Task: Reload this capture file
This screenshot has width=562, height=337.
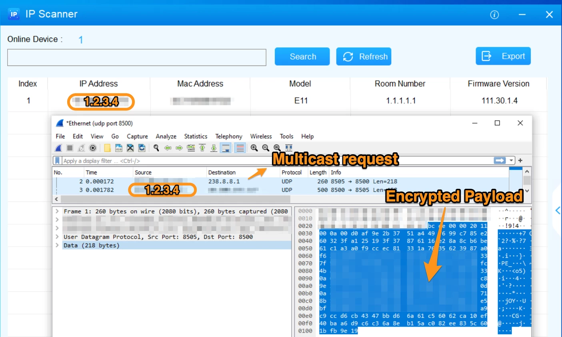Action: [142, 148]
